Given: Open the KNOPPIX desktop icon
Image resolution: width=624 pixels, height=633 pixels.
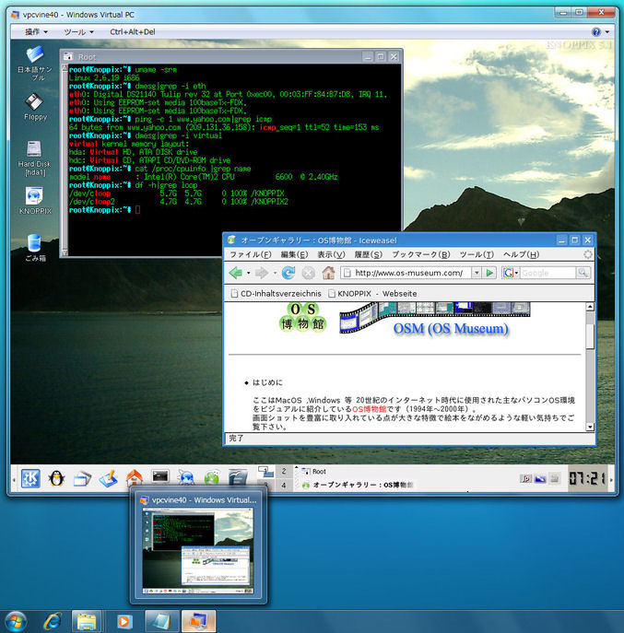Looking at the screenshot, I should 35,200.
